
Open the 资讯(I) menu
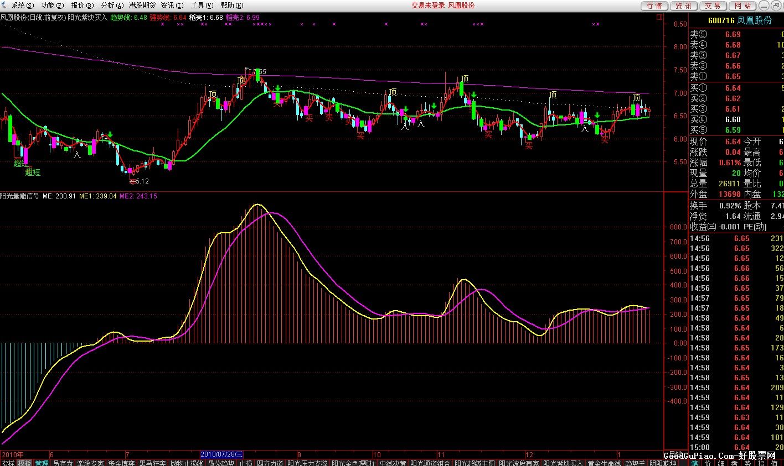coord(172,5)
